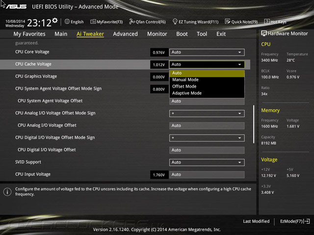Expand the CPU Core Voltage dropdown

tap(207, 52)
